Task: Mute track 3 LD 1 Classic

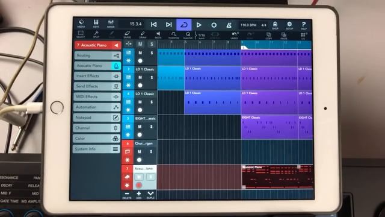Action: click(x=140, y=77)
